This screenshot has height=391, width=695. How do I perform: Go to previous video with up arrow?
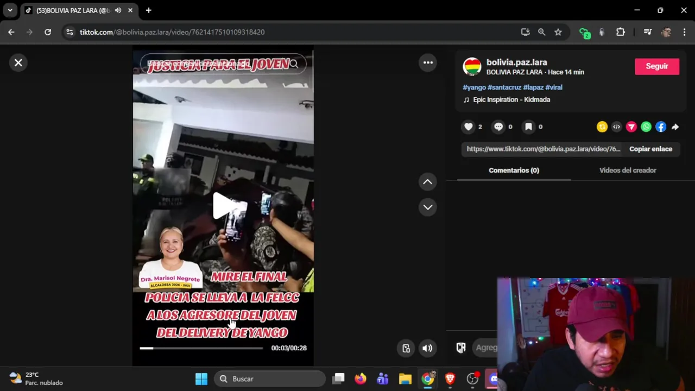click(x=427, y=182)
